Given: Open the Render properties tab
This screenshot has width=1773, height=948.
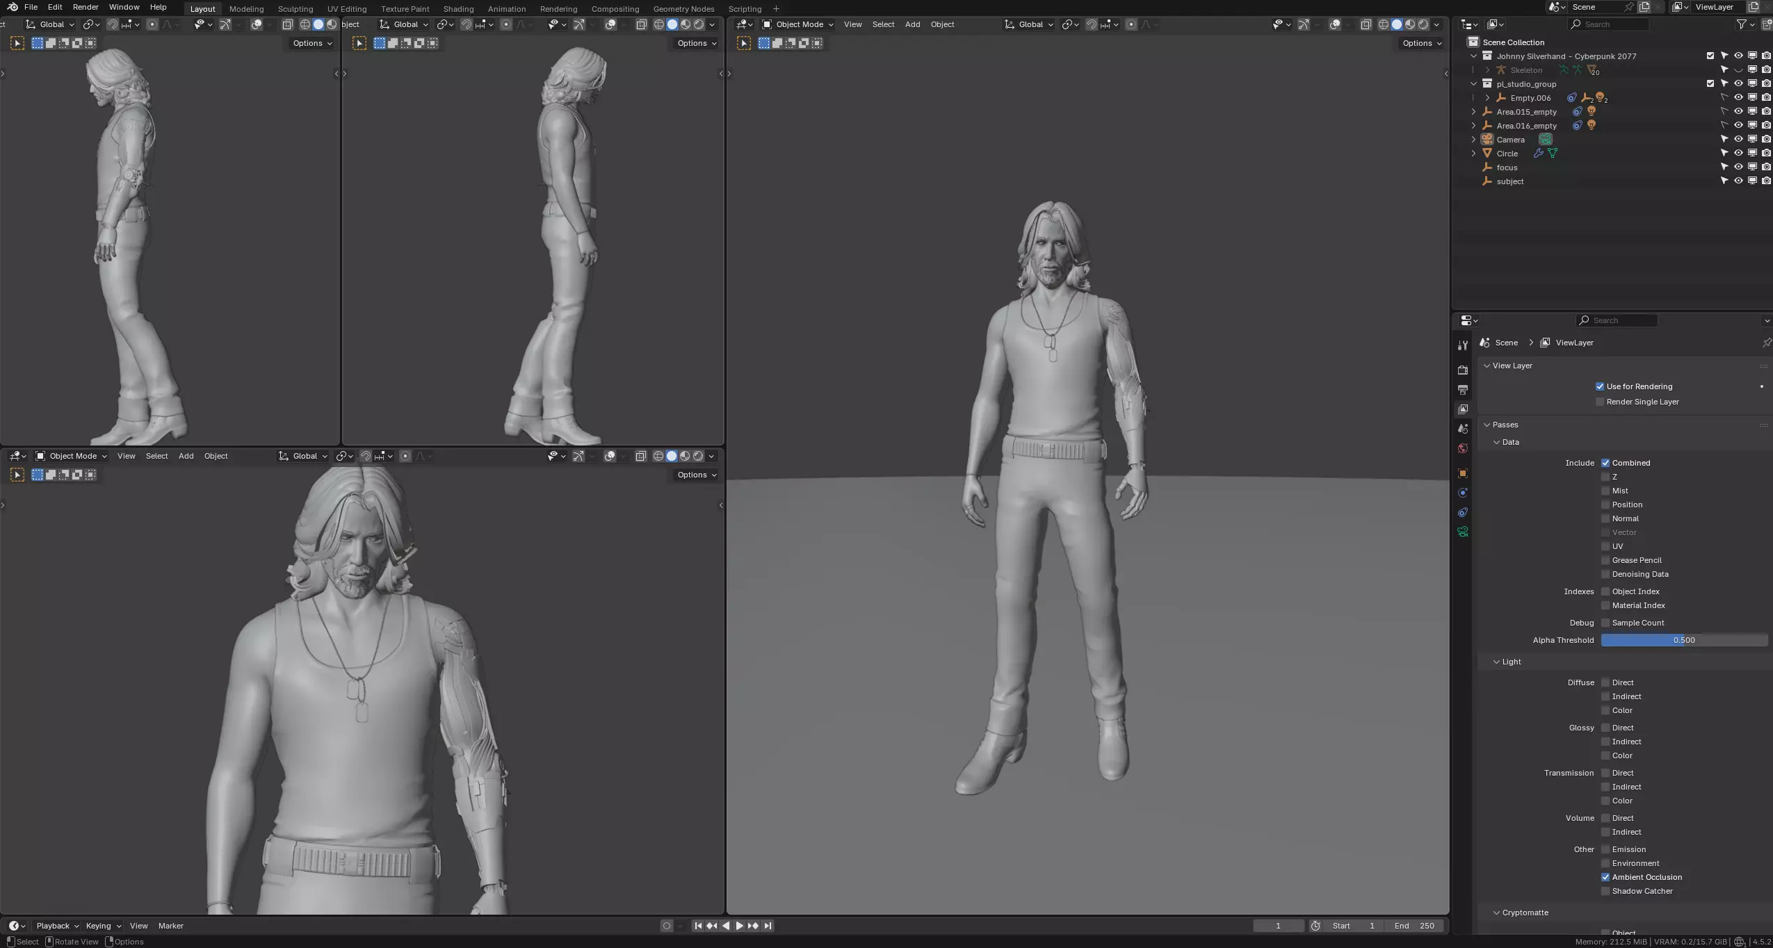Looking at the screenshot, I should [1463, 370].
